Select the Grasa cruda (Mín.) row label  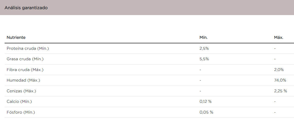point(25,59)
